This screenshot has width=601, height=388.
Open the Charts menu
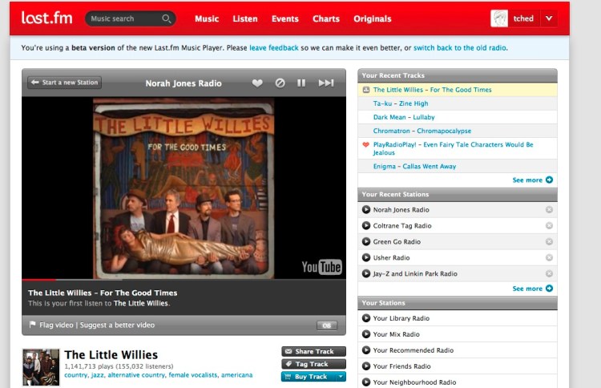point(326,18)
